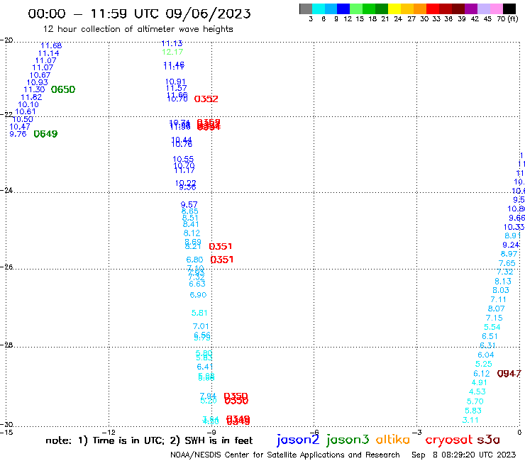The image size is (525, 461).
Task: Click the 5.81 wave height value
Action: pos(199,313)
